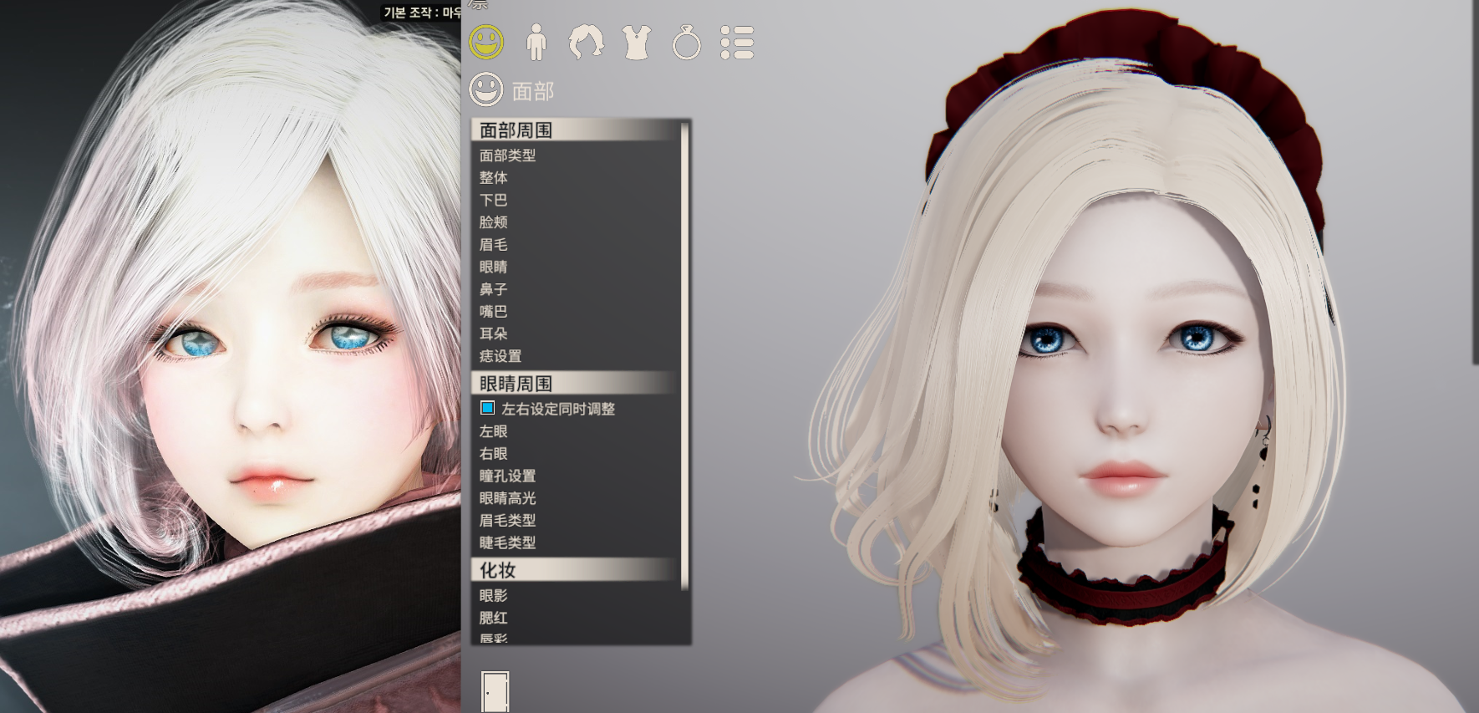
Task: Open 瞳孔设置 option
Action: click(508, 476)
